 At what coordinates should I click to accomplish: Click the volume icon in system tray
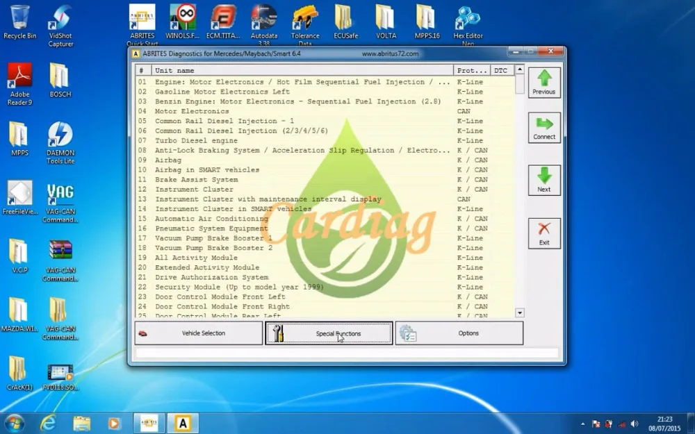pyautogui.click(x=635, y=424)
